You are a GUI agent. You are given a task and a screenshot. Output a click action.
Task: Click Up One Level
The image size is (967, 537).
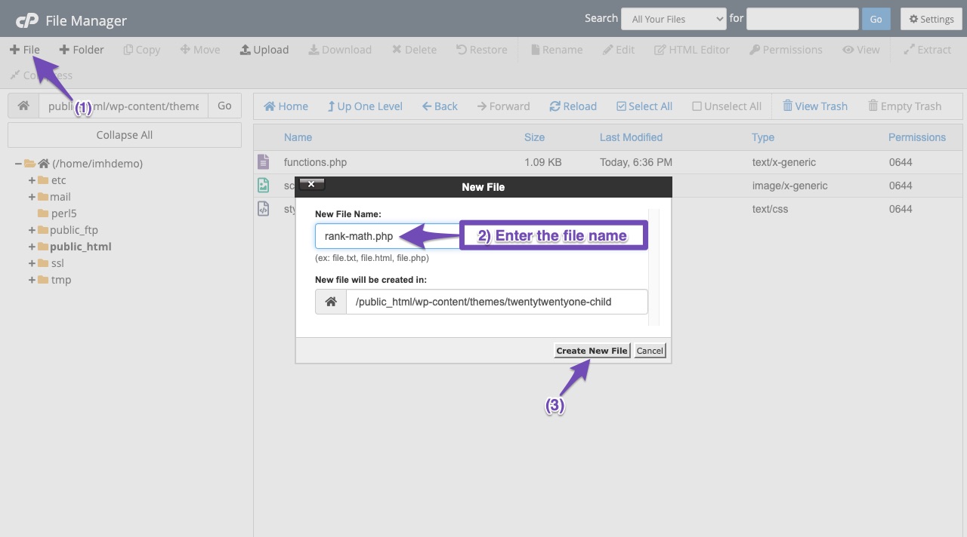(x=365, y=106)
